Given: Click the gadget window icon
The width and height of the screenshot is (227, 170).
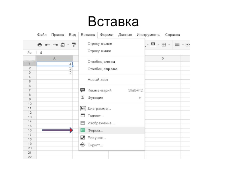Looking at the screenshot, I should 83,116.
